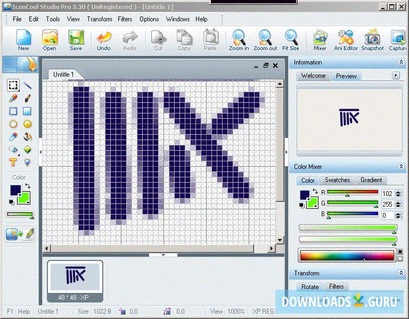Open the Windows menu
The width and height of the screenshot is (409, 319).
[x=178, y=19]
